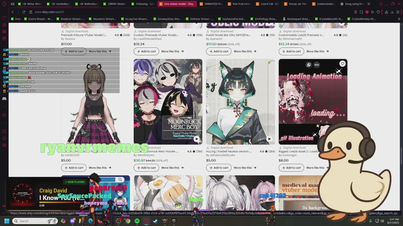Open the Kick bookmark
Screen dimensions: 403x226
click(x=16, y=19)
